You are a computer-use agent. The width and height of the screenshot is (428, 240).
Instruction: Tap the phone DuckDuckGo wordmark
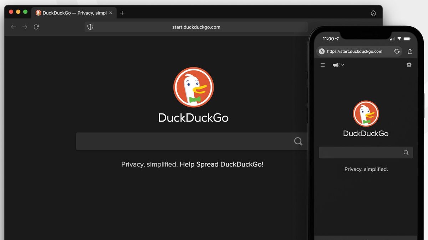pyautogui.click(x=366, y=133)
